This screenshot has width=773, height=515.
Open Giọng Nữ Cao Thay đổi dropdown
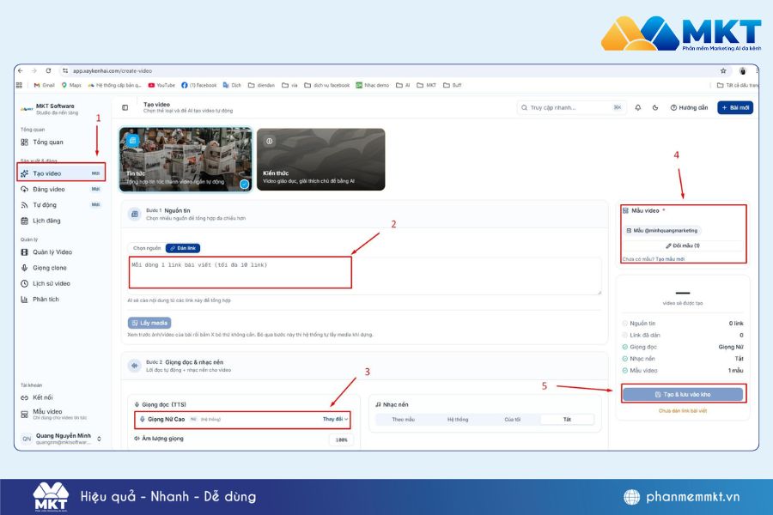tap(335, 420)
